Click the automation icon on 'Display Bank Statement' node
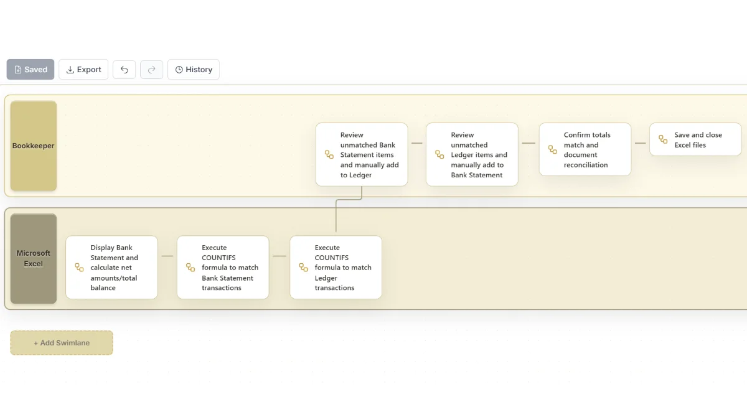 click(78, 267)
